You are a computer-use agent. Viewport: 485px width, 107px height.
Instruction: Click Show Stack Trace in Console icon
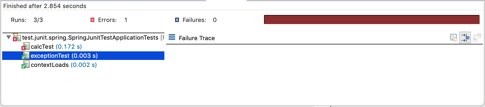pyautogui.click(x=454, y=38)
